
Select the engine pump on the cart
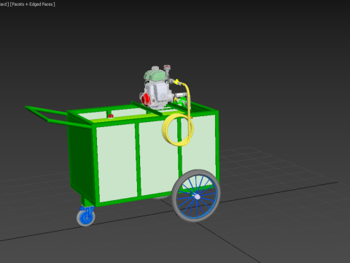click(158, 89)
